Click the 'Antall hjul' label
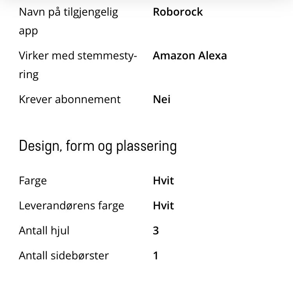Viewport: 293px width, 291px height. pos(44,231)
